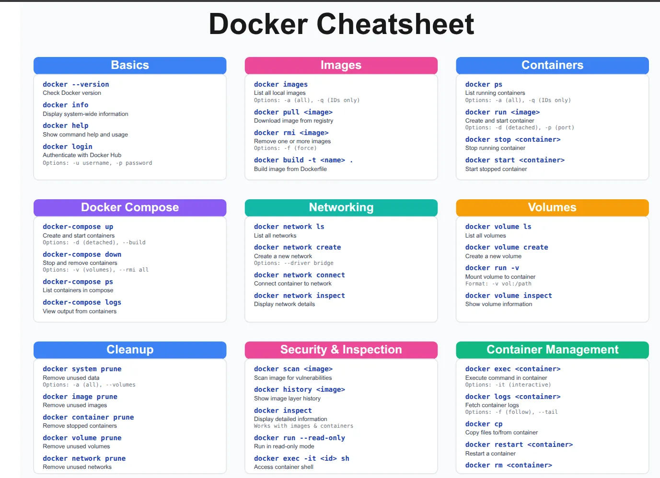
Task: Click the 'docker network prune' command
Action: (84, 458)
